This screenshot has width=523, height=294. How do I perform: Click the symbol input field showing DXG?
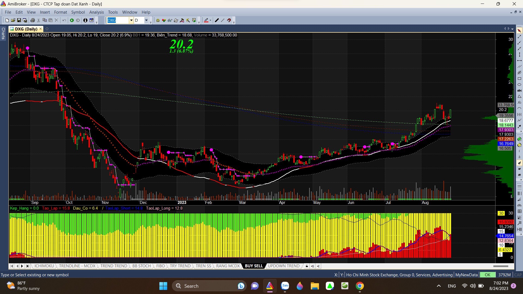pyautogui.click(x=118, y=20)
